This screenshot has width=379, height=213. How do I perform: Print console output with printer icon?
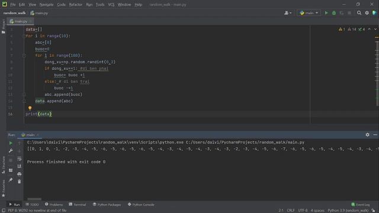[20, 174]
